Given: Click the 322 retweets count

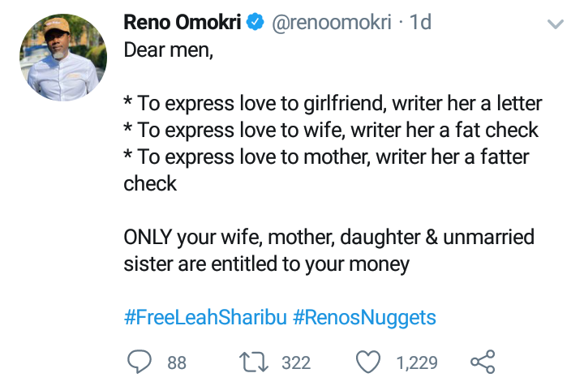Looking at the screenshot, I should click(x=296, y=362).
